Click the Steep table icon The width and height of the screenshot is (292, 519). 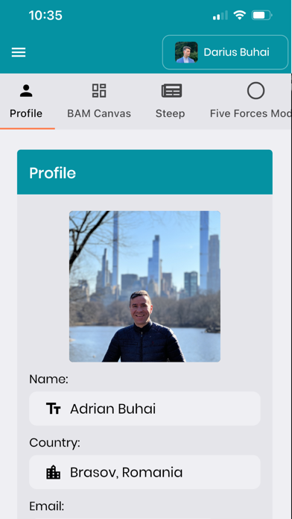[171, 91]
